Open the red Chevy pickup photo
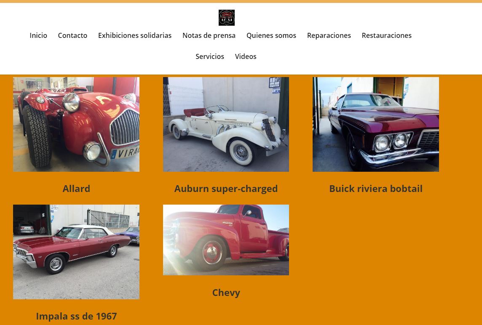The image size is (482, 325). (226, 240)
